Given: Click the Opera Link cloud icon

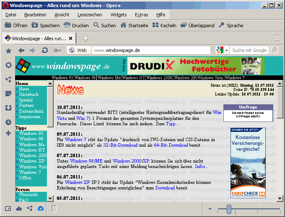Looking at the screenshot, I should [19, 208].
